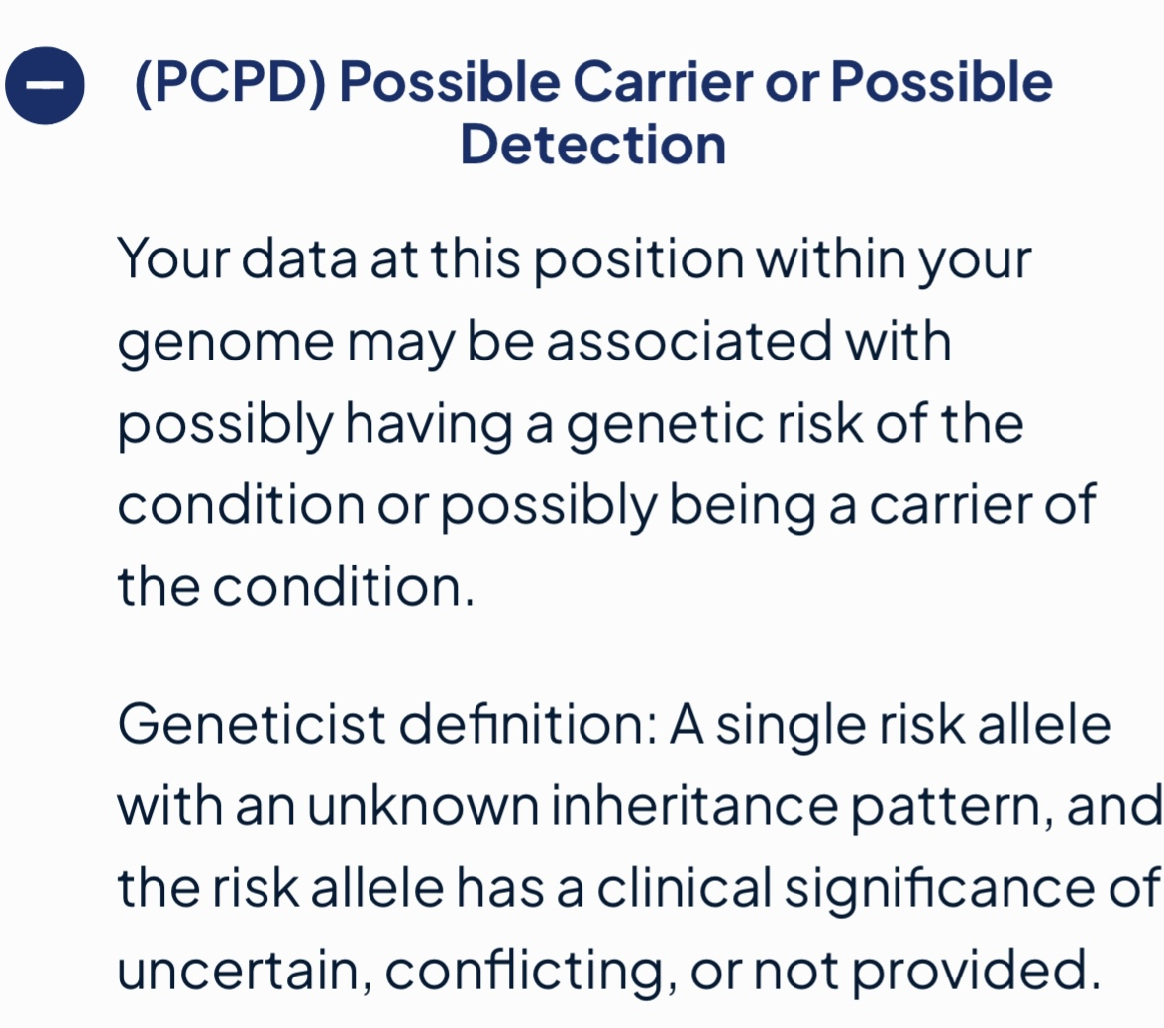The width and height of the screenshot is (1164, 1028).
Task: Click the line "condition or possibly being a carrier"
Action: [606, 505]
